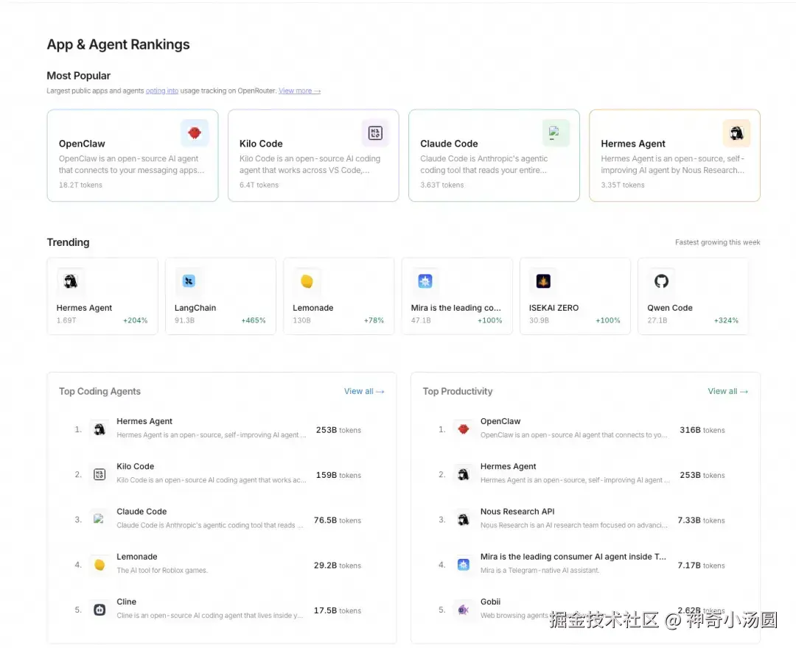Click the Mira icon in Trending

425,281
